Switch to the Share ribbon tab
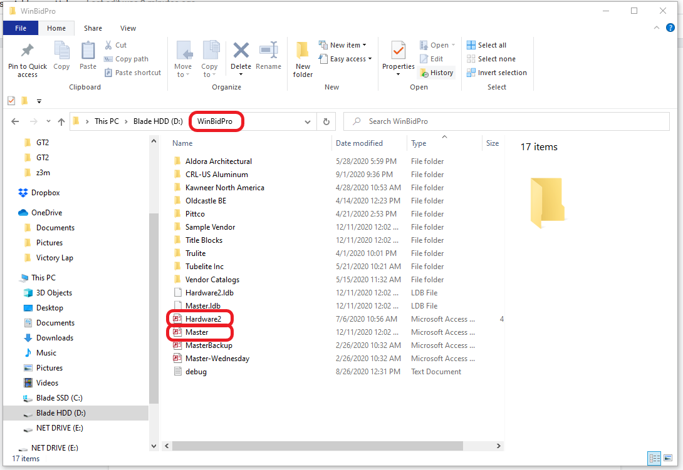Viewport: 683px width, 470px height. pos(93,28)
